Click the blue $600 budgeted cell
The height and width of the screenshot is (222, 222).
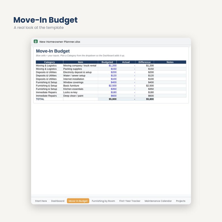pos(107,96)
